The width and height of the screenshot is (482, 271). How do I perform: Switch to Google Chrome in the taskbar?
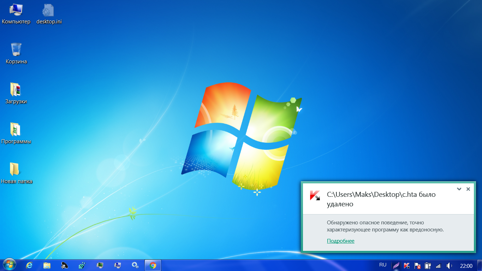tap(153, 265)
